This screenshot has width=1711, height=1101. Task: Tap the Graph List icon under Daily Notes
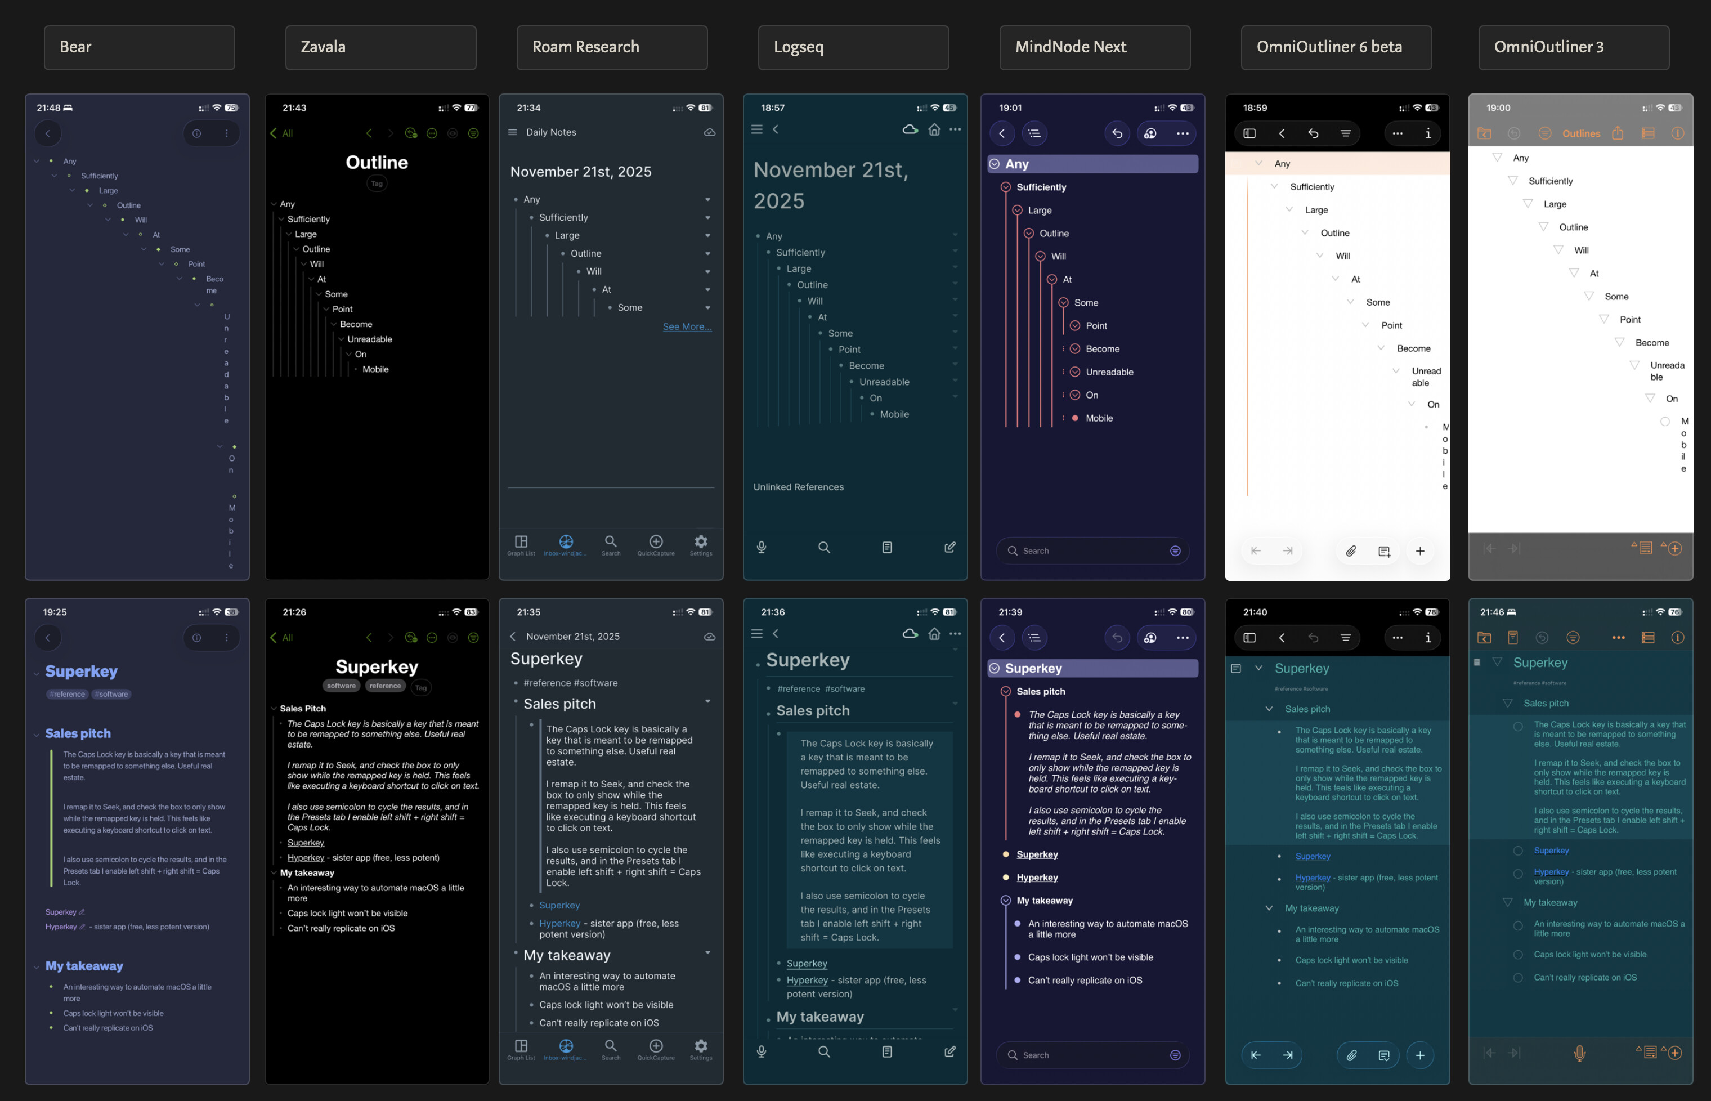(521, 543)
